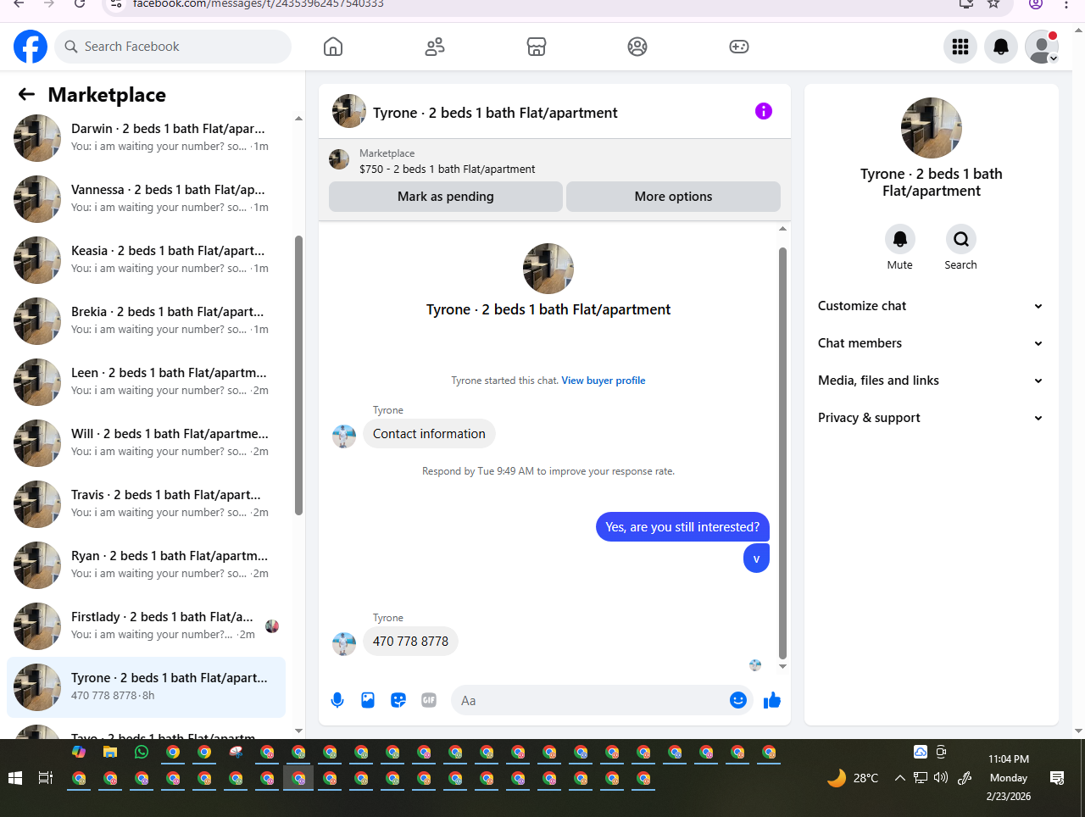Screen dimensions: 1085x817
Task: Click Tyrone's large listing thumbnail in right panel
Action: [x=932, y=128]
